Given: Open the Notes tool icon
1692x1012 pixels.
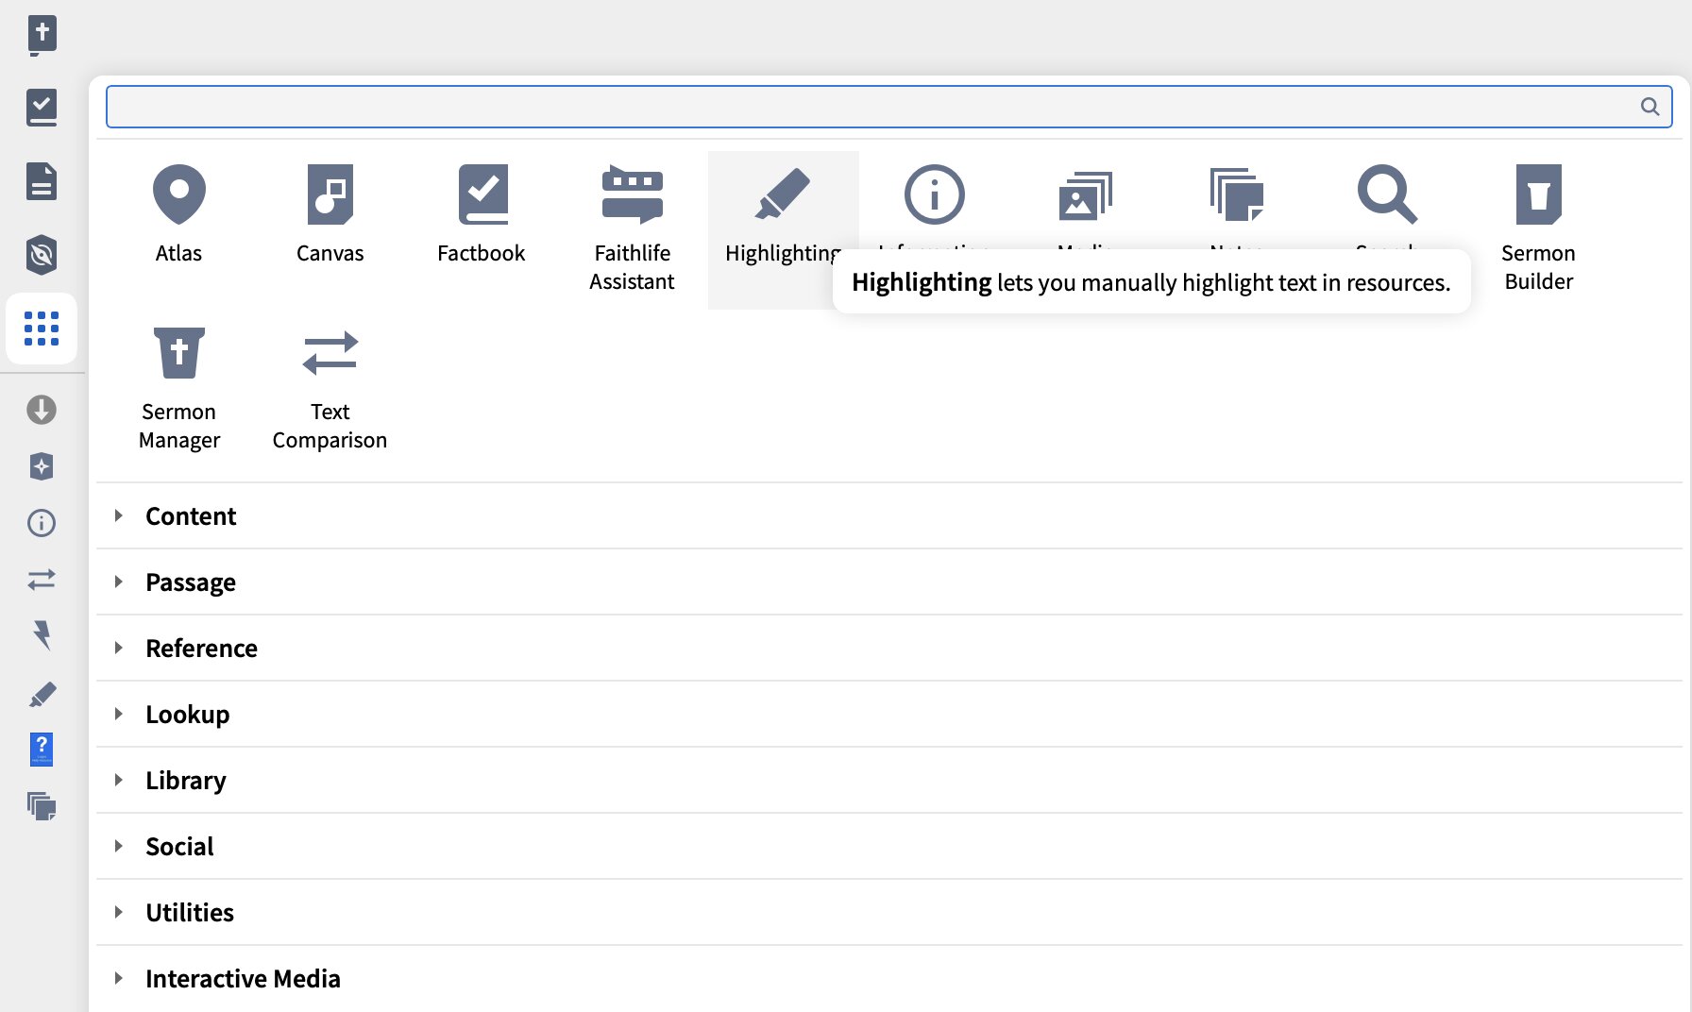Looking at the screenshot, I should [1236, 194].
